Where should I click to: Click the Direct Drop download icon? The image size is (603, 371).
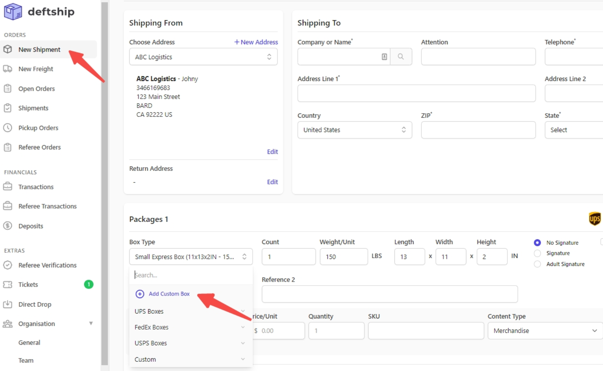tap(8, 304)
